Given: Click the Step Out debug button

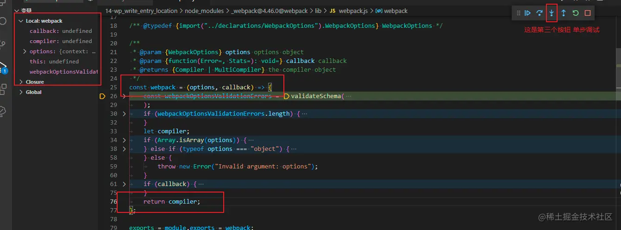Looking at the screenshot, I should [x=564, y=13].
